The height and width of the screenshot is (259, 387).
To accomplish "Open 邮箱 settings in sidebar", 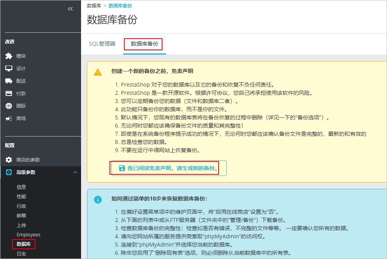I will (x=21, y=216).
